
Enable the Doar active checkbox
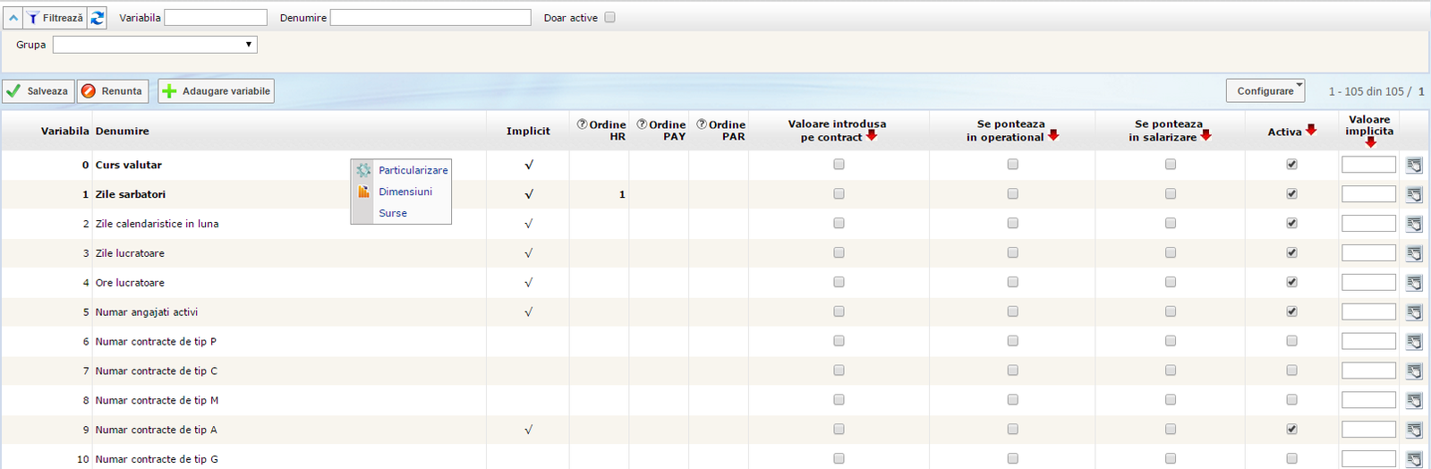(609, 17)
